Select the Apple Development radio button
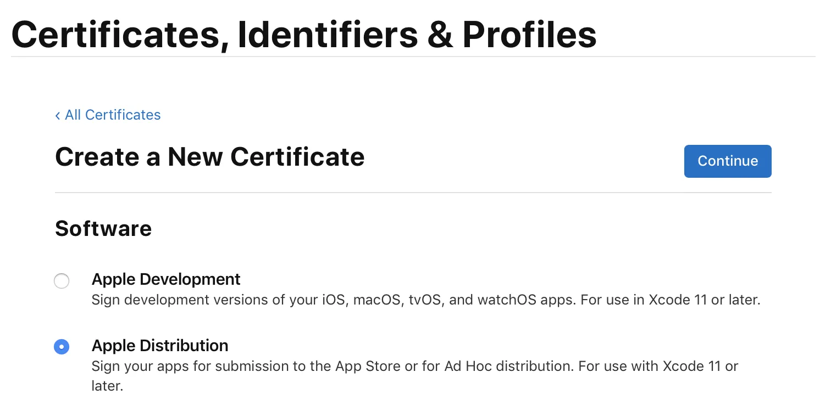 (62, 281)
